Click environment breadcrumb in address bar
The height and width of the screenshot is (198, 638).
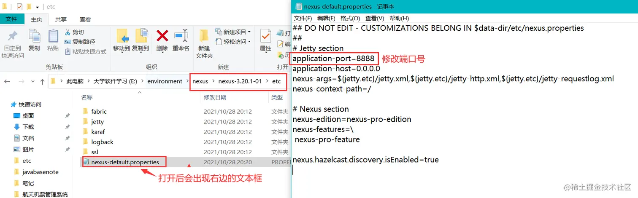point(165,81)
